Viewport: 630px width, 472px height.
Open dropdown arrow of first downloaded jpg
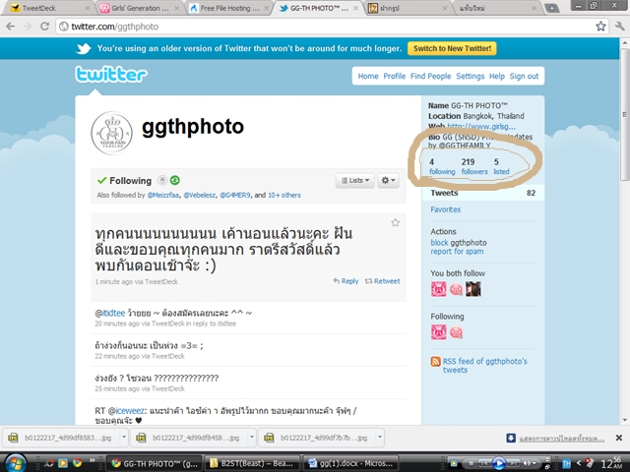[x=124, y=437]
